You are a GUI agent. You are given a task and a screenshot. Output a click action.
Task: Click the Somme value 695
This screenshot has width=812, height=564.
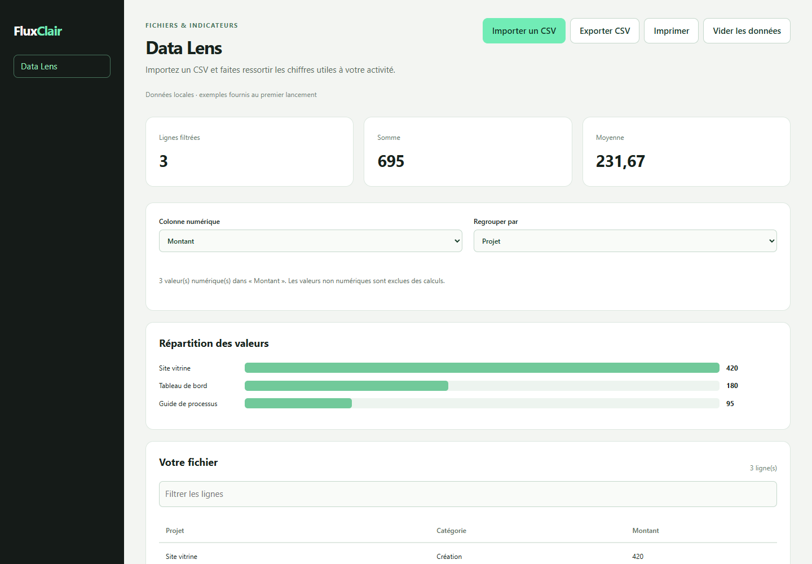coord(391,161)
